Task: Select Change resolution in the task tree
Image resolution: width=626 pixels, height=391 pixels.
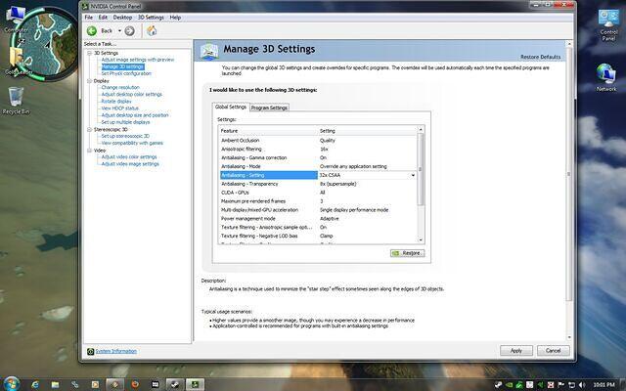Action: (122, 87)
